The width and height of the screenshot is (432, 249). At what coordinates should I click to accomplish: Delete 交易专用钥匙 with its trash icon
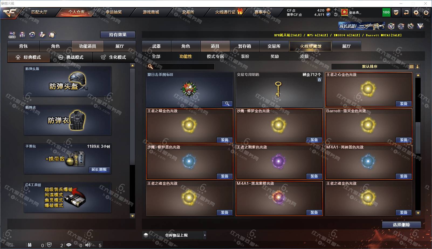319,80
